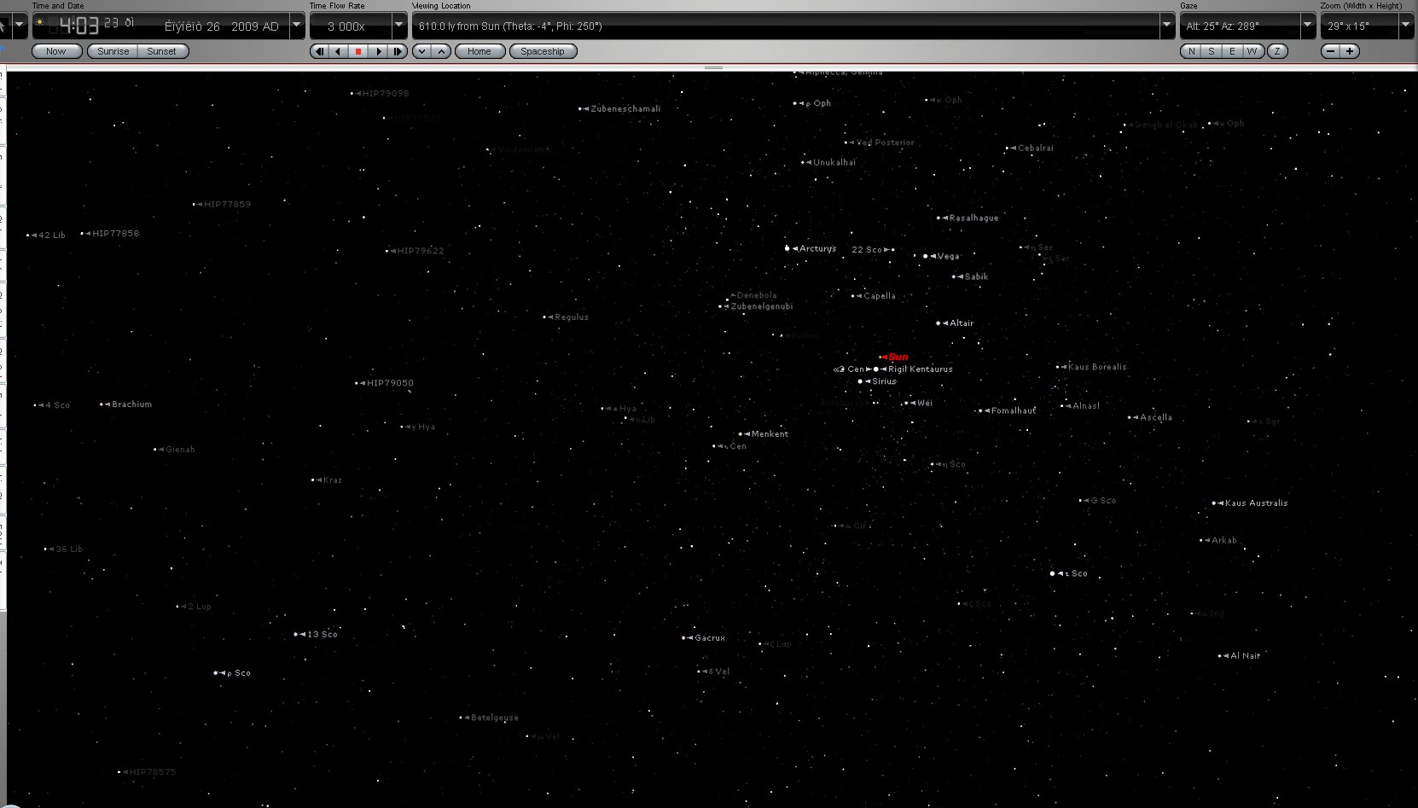This screenshot has height=808, width=1418.
Task: Select the Fomalhaut star label
Action: point(1014,410)
